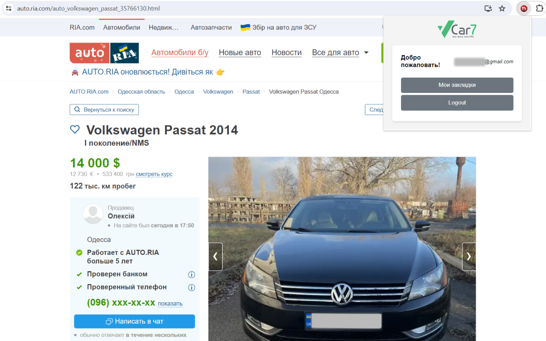Click the Работает с AUTO.RIA больше 5 лет text
The width and height of the screenshot is (546, 341).
[x=123, y=257]
